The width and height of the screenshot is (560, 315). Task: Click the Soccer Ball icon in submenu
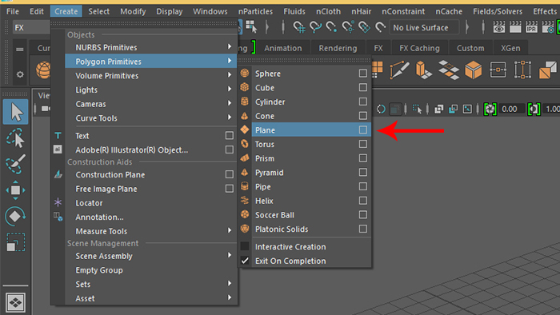[245, 214]
